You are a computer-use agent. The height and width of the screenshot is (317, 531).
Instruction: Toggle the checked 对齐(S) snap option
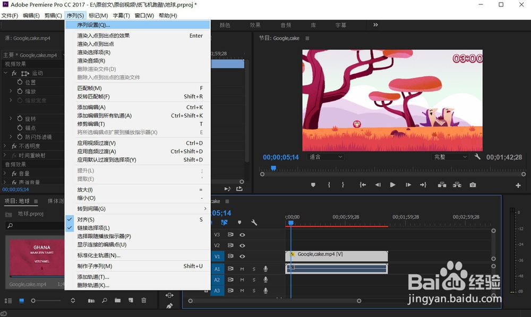pos(138,219)
